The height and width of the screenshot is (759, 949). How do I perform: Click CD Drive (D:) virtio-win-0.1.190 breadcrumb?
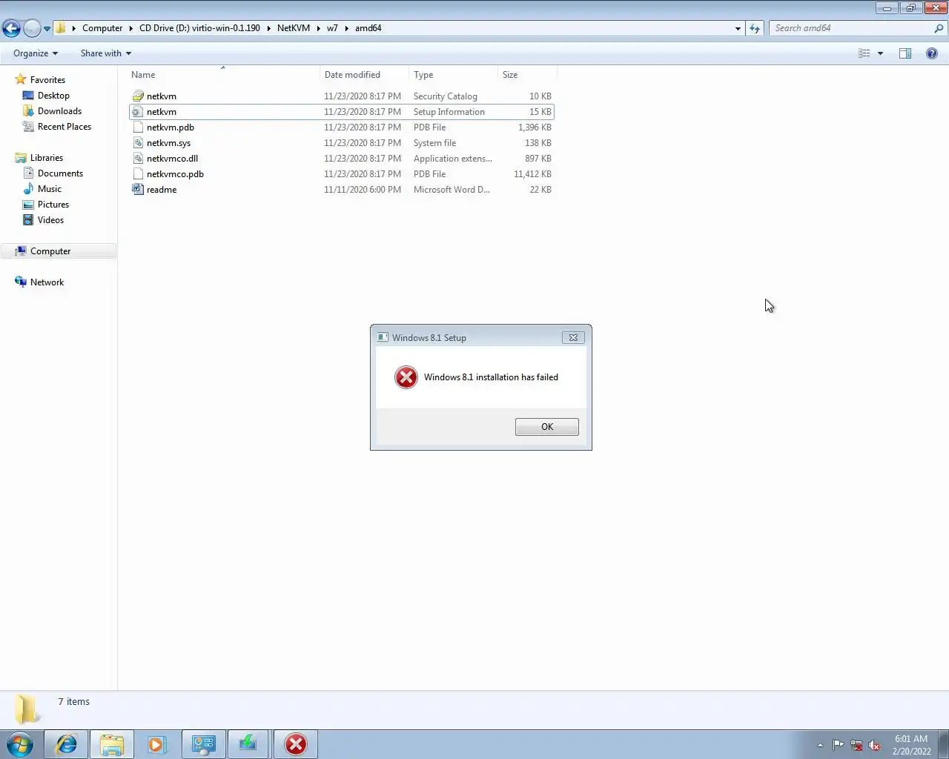click(x=199, y=28)
